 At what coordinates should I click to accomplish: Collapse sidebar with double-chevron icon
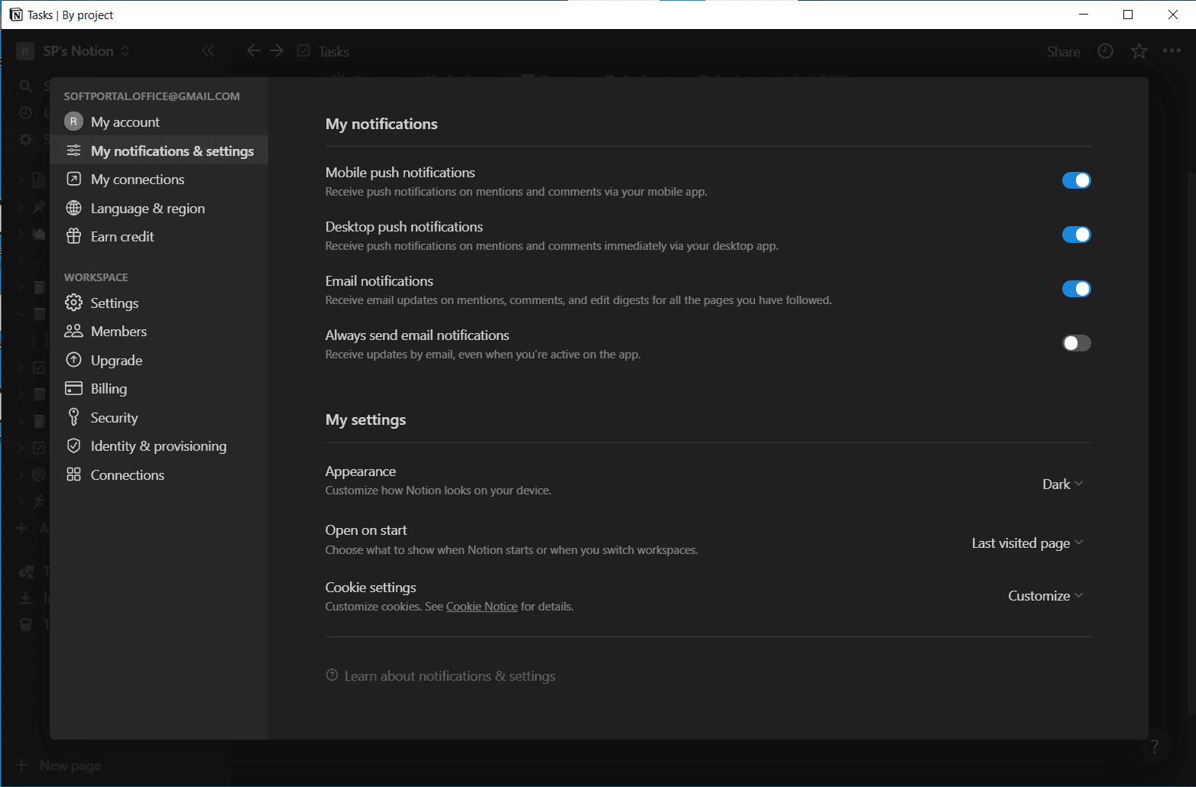click(208, 51)
